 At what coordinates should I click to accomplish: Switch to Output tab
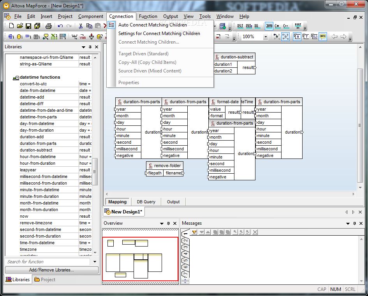point(173,202)
